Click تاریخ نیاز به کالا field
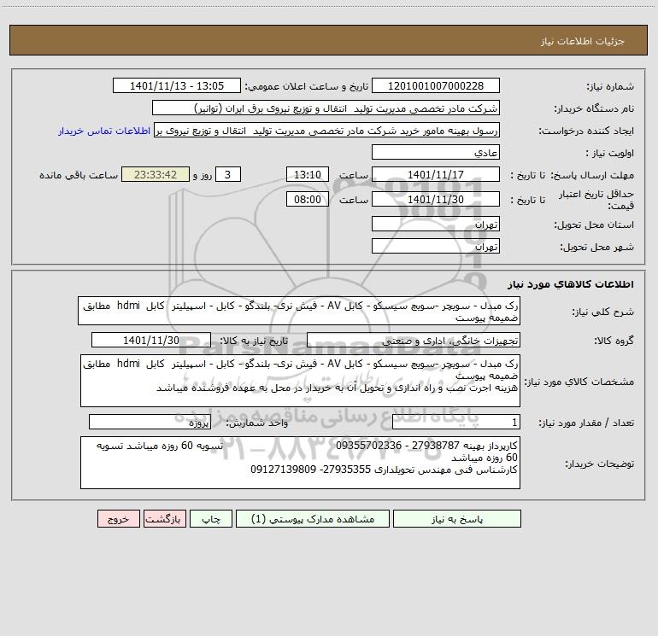The image size is (658, 636). 151,340
